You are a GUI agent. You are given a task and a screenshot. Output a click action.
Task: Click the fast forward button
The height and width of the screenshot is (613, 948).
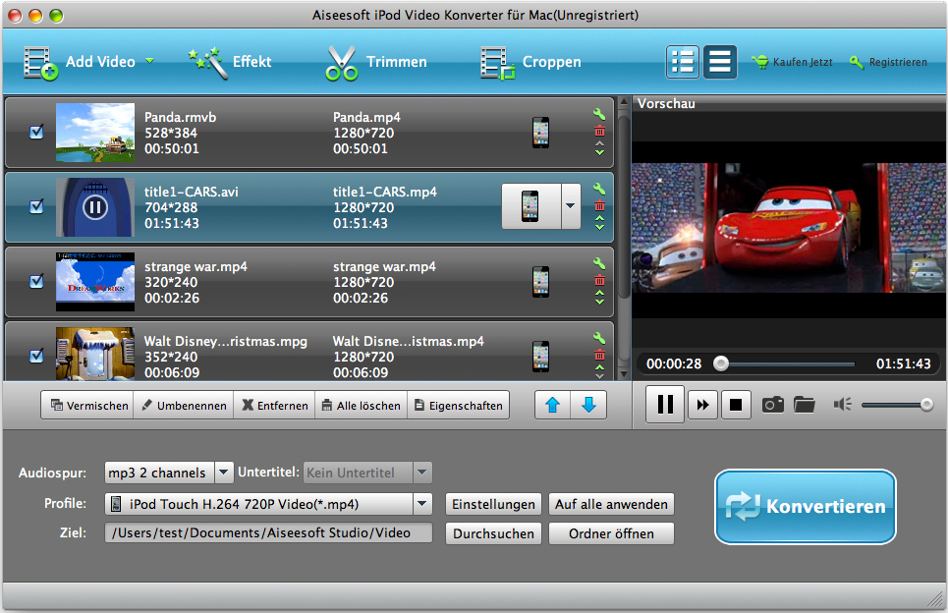[702, 405]
